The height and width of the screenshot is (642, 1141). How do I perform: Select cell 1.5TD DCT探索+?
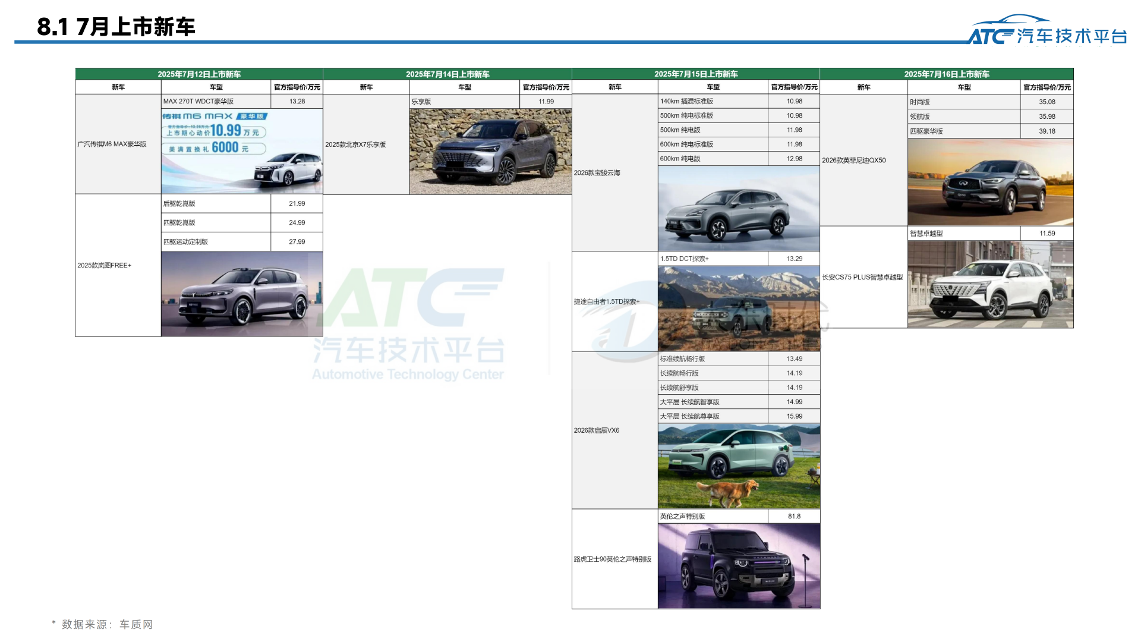click(713, 259)
